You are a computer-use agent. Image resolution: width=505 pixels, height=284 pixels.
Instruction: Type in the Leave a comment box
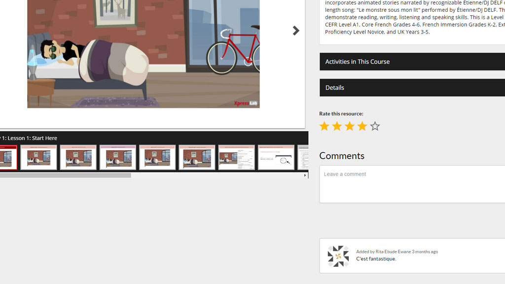[x=412, y=184]
